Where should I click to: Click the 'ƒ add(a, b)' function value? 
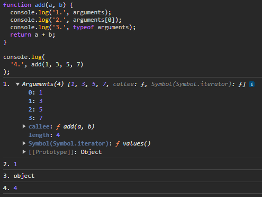pyautogui.click(x=75, y=126)
